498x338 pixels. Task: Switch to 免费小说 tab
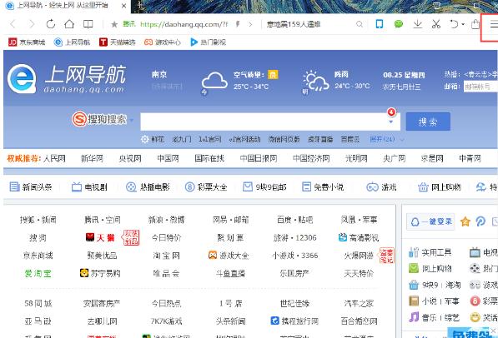coord(323,187)
